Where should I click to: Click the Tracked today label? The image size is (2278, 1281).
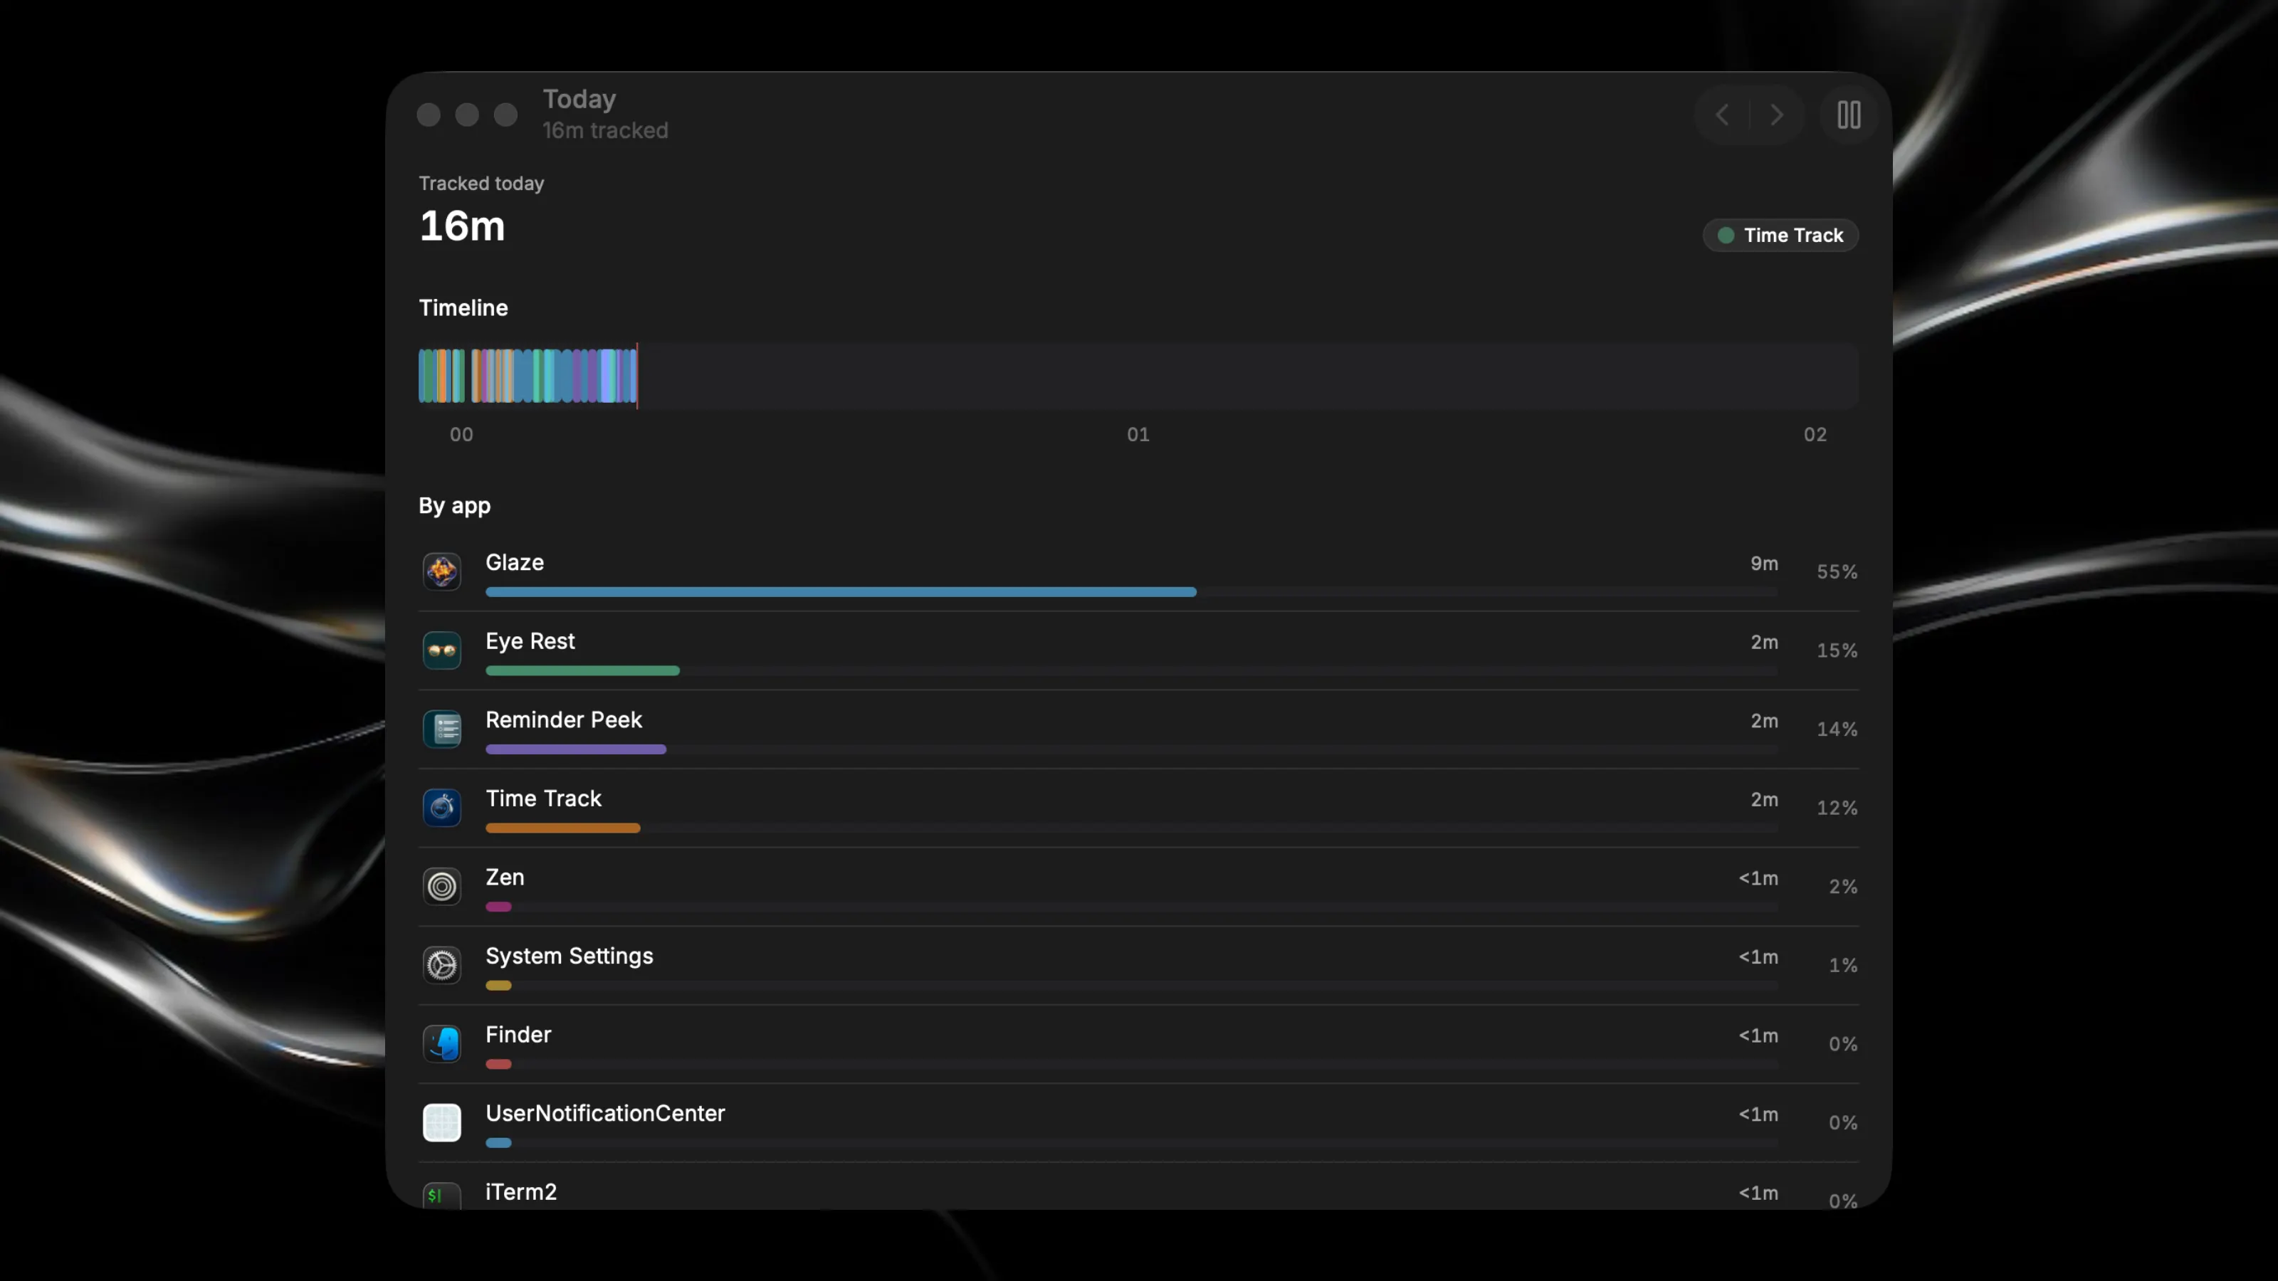481,183
